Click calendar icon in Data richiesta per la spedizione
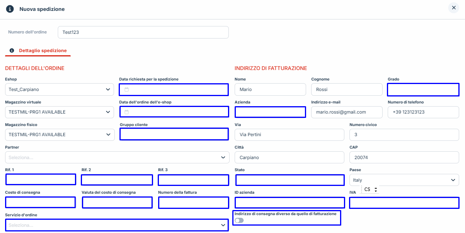The height and width of the screenshot is (233, 465). pyautogui.click(x=126, y=90)
